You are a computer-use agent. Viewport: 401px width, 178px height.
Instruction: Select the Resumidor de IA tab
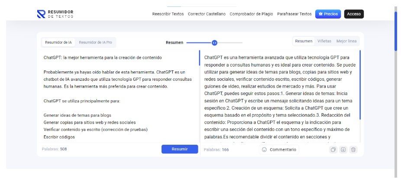(58, 42)
